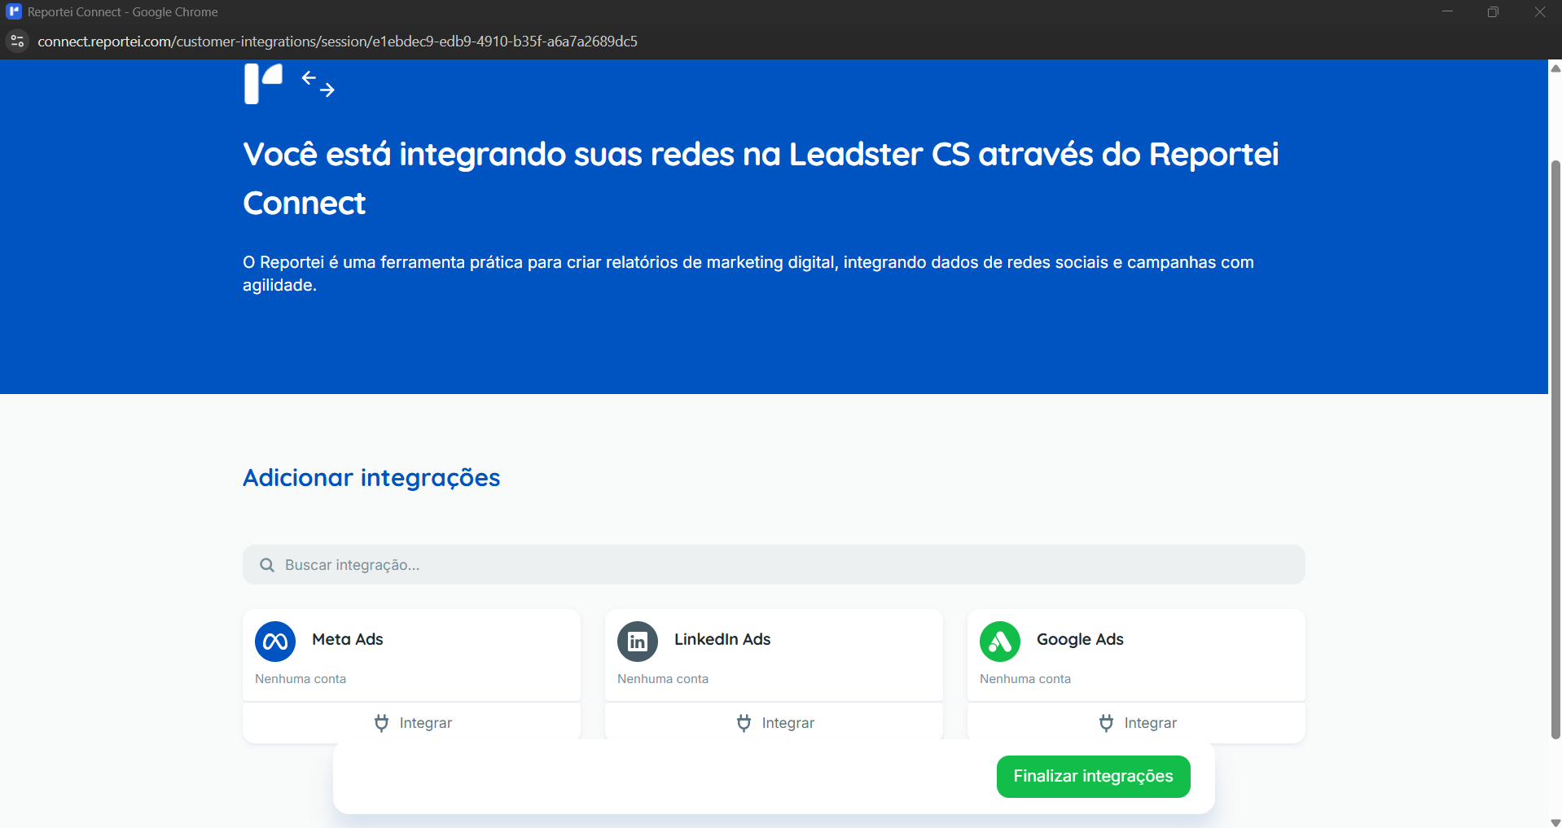Close the Reportei Connect window
The height and width of the screenshot is (828, 1562).
coord(1539,11)
